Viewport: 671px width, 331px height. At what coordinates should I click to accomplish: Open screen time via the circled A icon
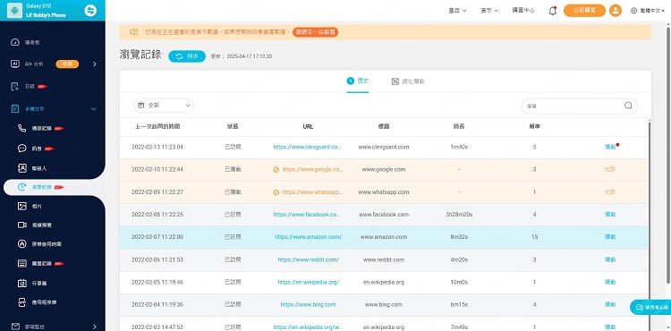point(21,243)
